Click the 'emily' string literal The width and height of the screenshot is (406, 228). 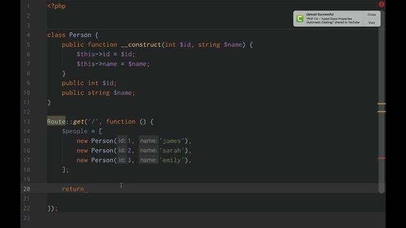172,160
